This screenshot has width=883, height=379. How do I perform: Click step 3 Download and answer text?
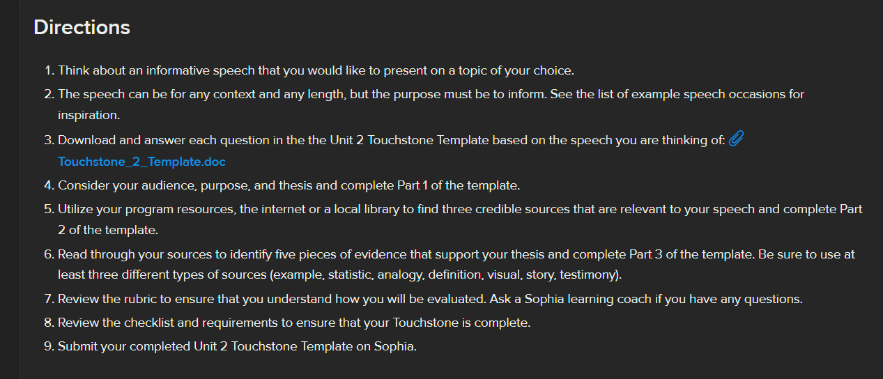392,140
